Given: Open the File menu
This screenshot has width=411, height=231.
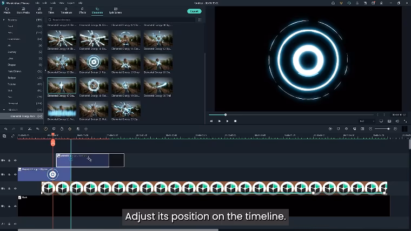Looking at the screenshot, I should click(37, 3).
